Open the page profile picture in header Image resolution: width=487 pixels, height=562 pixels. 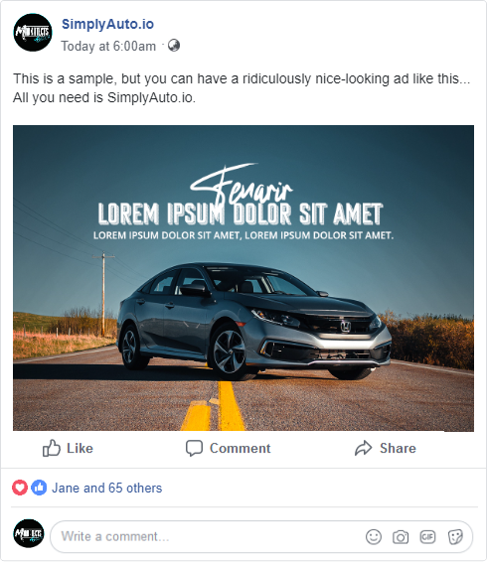pyautogui.click(x=33, y=32)
